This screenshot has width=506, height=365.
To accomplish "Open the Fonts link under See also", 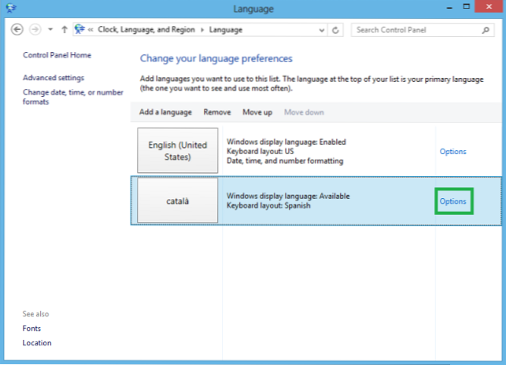I will tap(31, 328).
